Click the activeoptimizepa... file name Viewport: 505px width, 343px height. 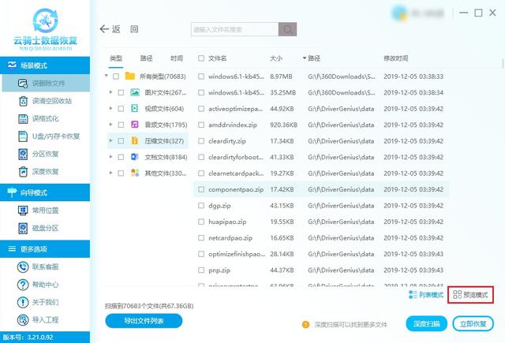[235, 109]
